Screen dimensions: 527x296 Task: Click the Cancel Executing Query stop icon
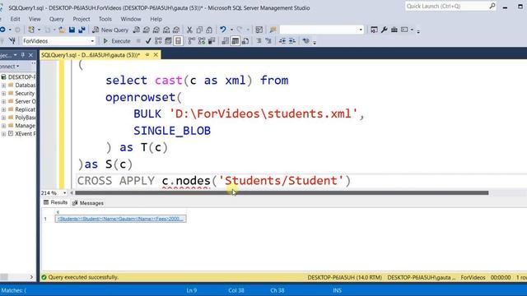[138, 41]
